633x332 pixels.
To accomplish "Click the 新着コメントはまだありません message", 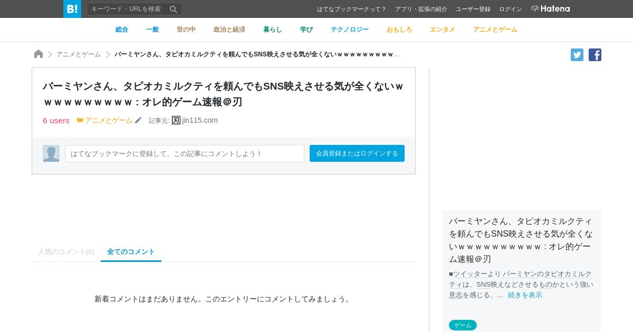I will (224, 299).
